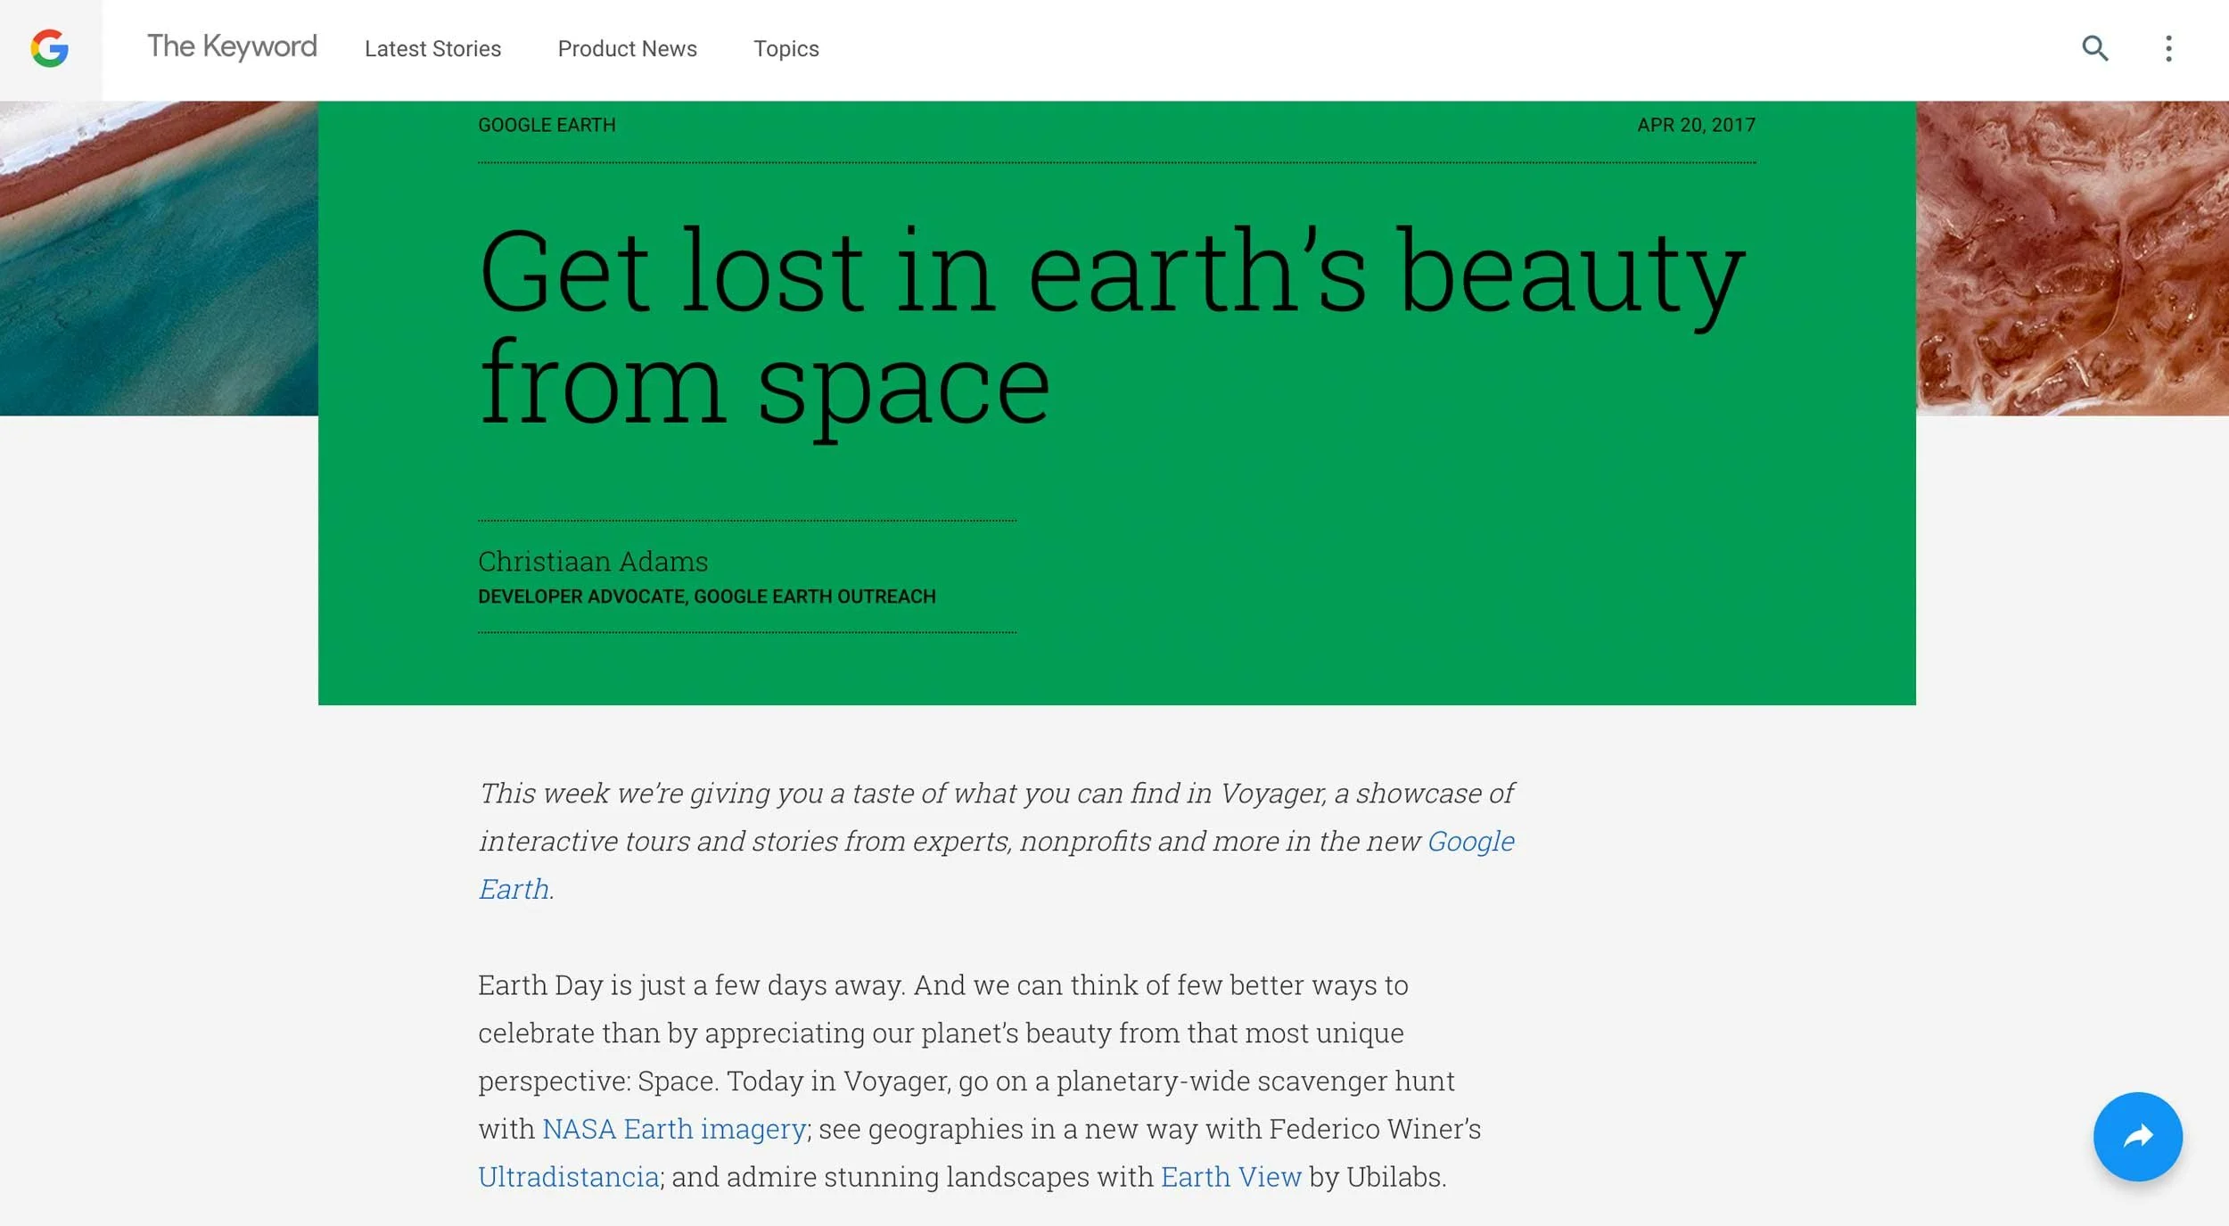Click the 'Earth Day is just a few days away' sentence
This screenshot has height=1226, width=2229.
[692, 985]
